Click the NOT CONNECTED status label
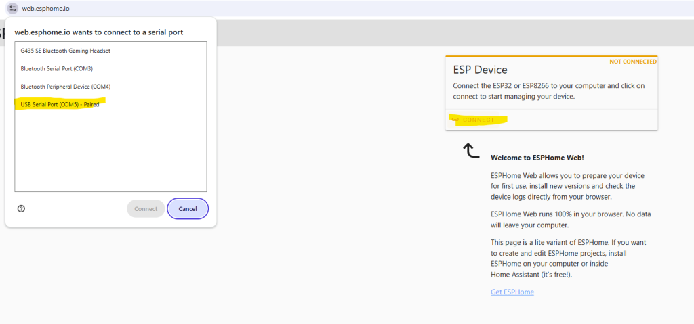The height and width of the screenshot is (324, 694). tap(633, 62)
